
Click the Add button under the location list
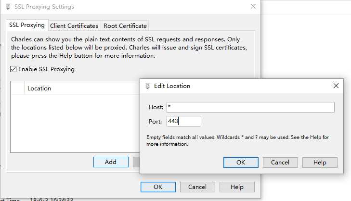111,162
